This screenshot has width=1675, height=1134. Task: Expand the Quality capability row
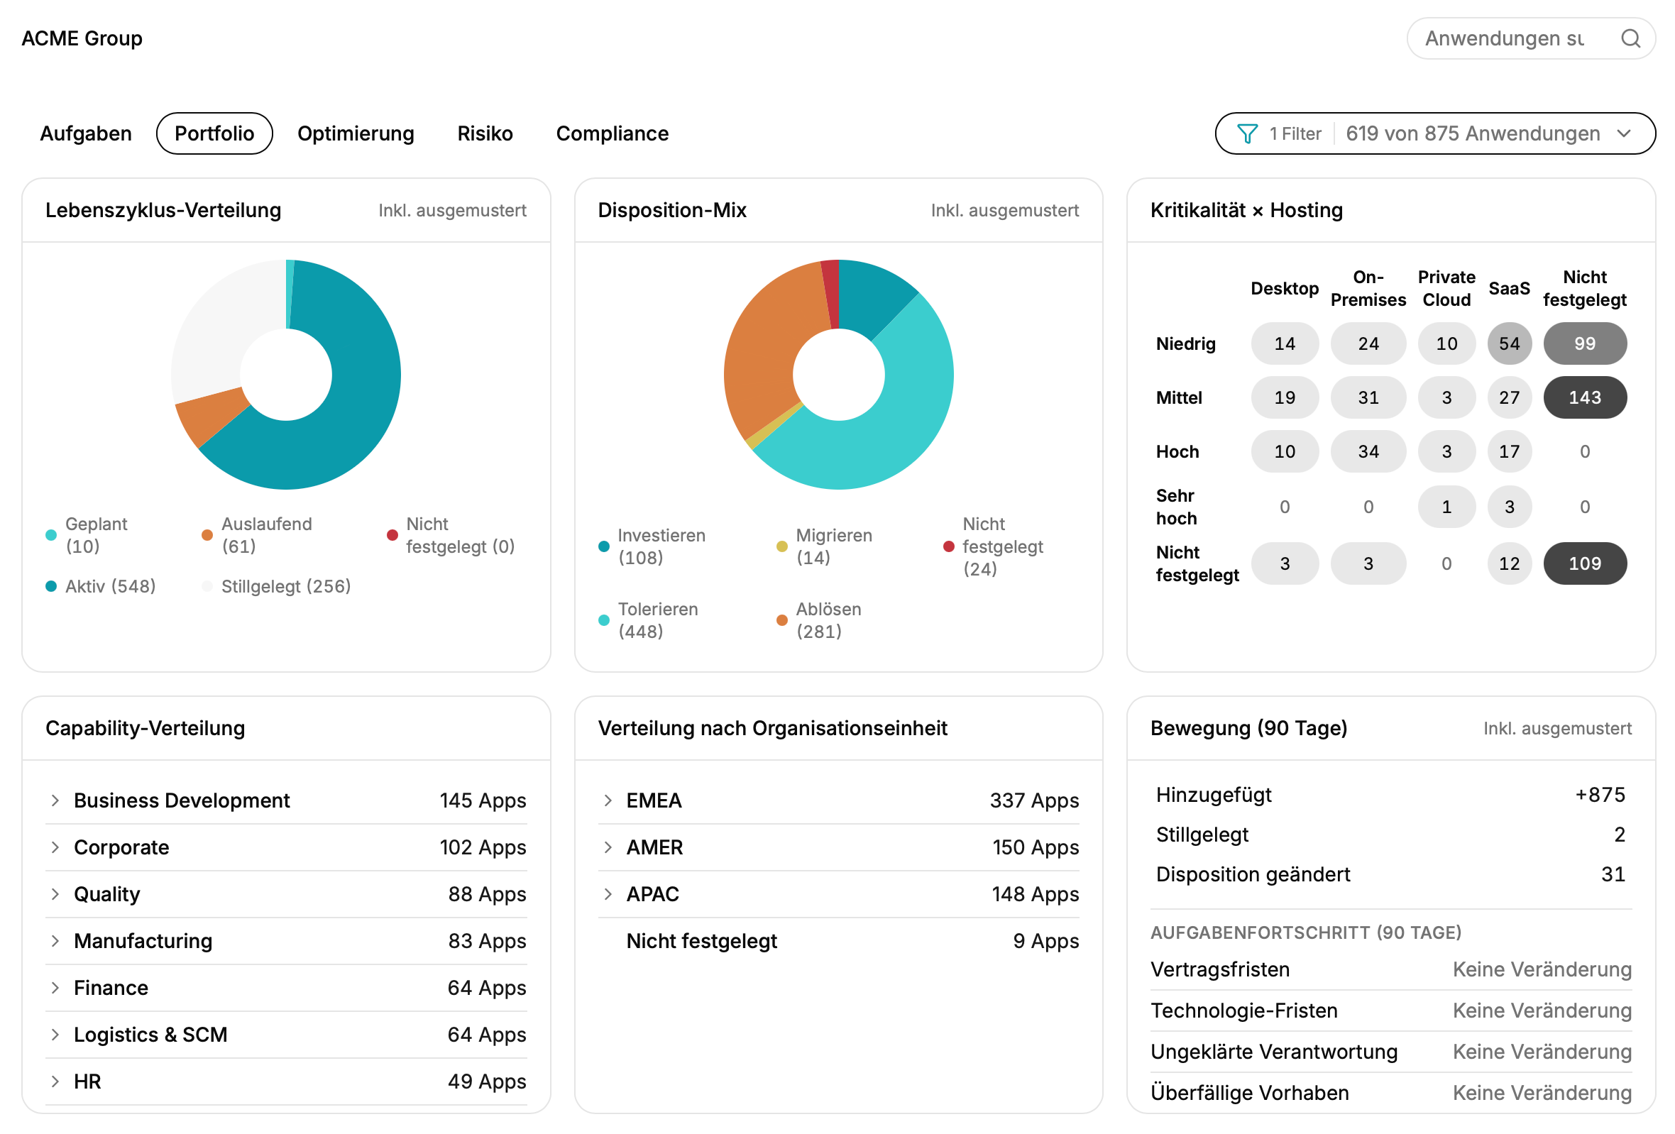(286, 894)
